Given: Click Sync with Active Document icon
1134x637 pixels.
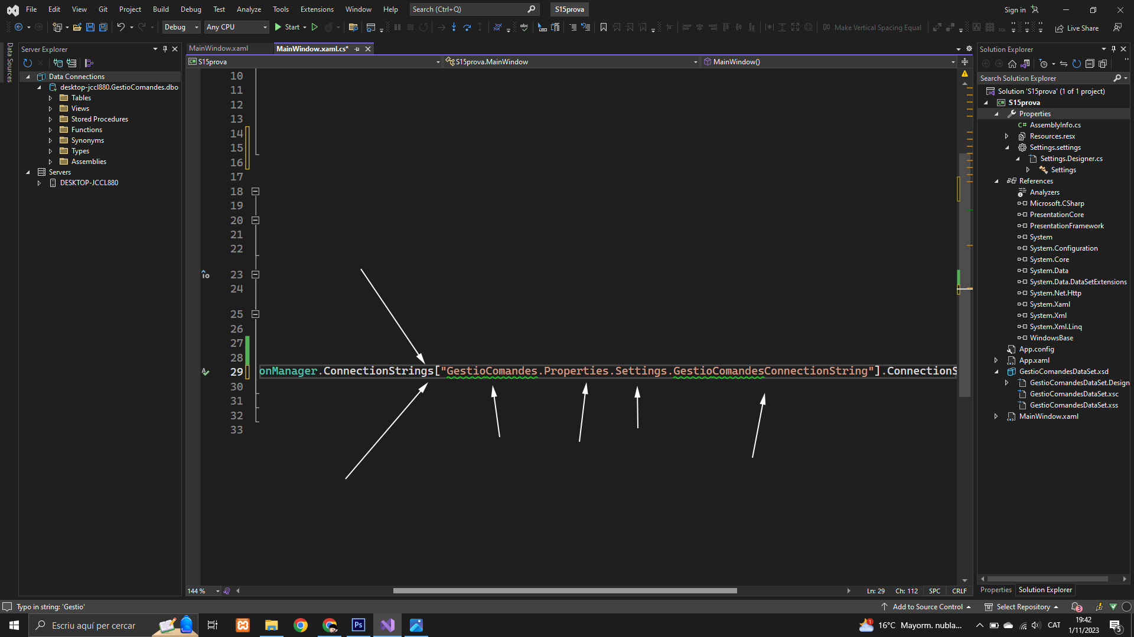Looking at the screenshot, I should [1063, 64].
